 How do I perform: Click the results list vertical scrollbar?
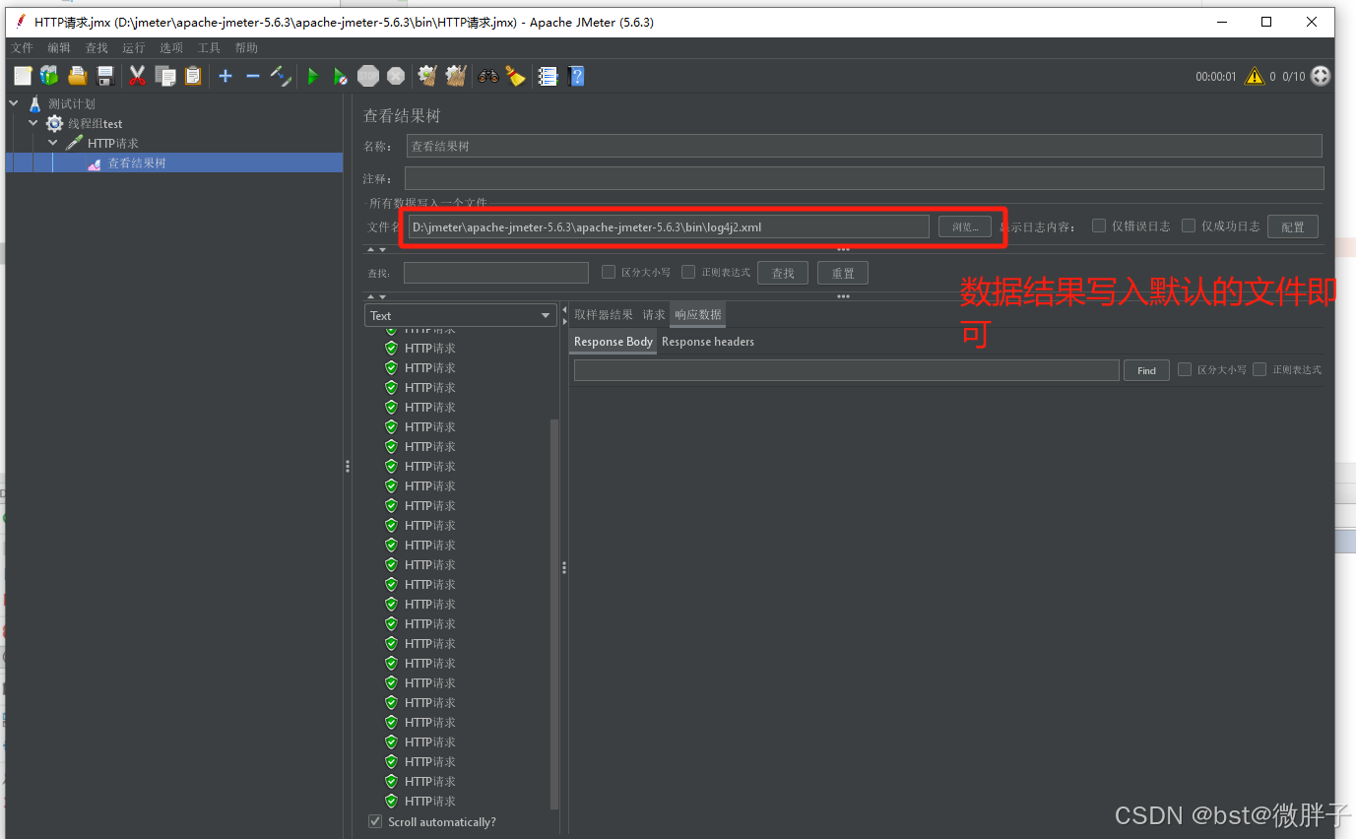[x=554, y=613]
